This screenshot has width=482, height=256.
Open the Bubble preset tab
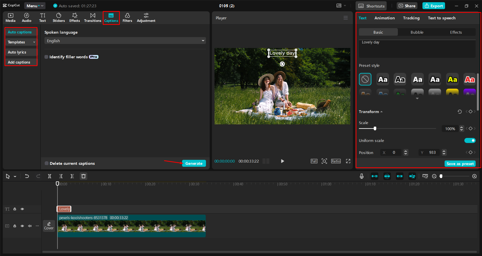pyautogui.click(x=417, y=32)
